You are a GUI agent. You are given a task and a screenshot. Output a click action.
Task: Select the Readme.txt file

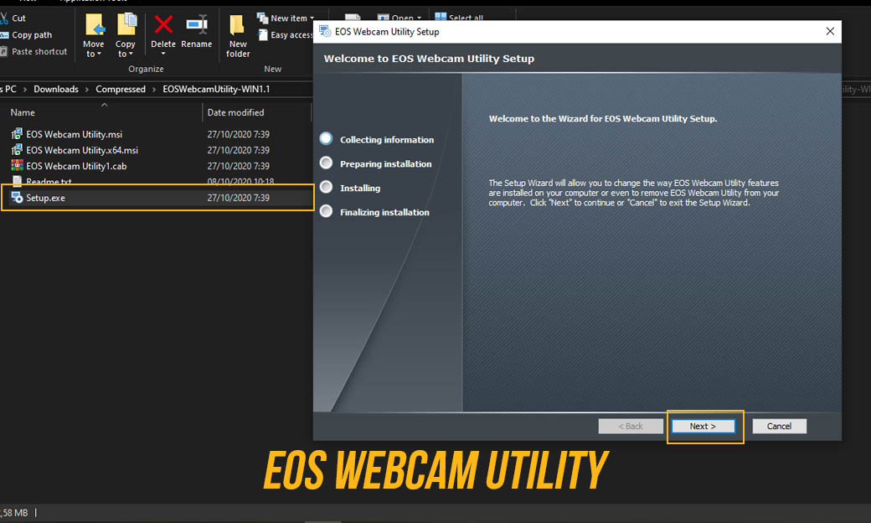49,181
